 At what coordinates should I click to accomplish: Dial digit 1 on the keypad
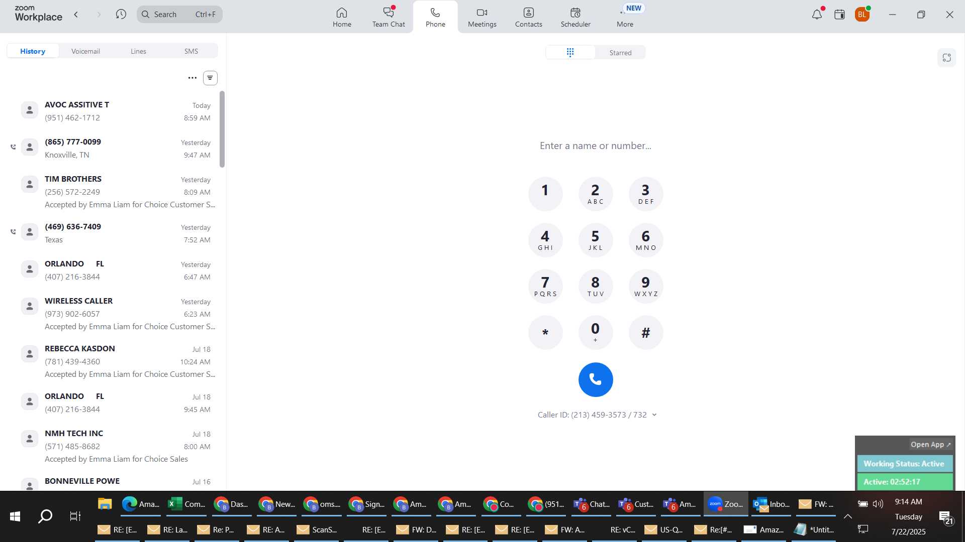point(545,194)
